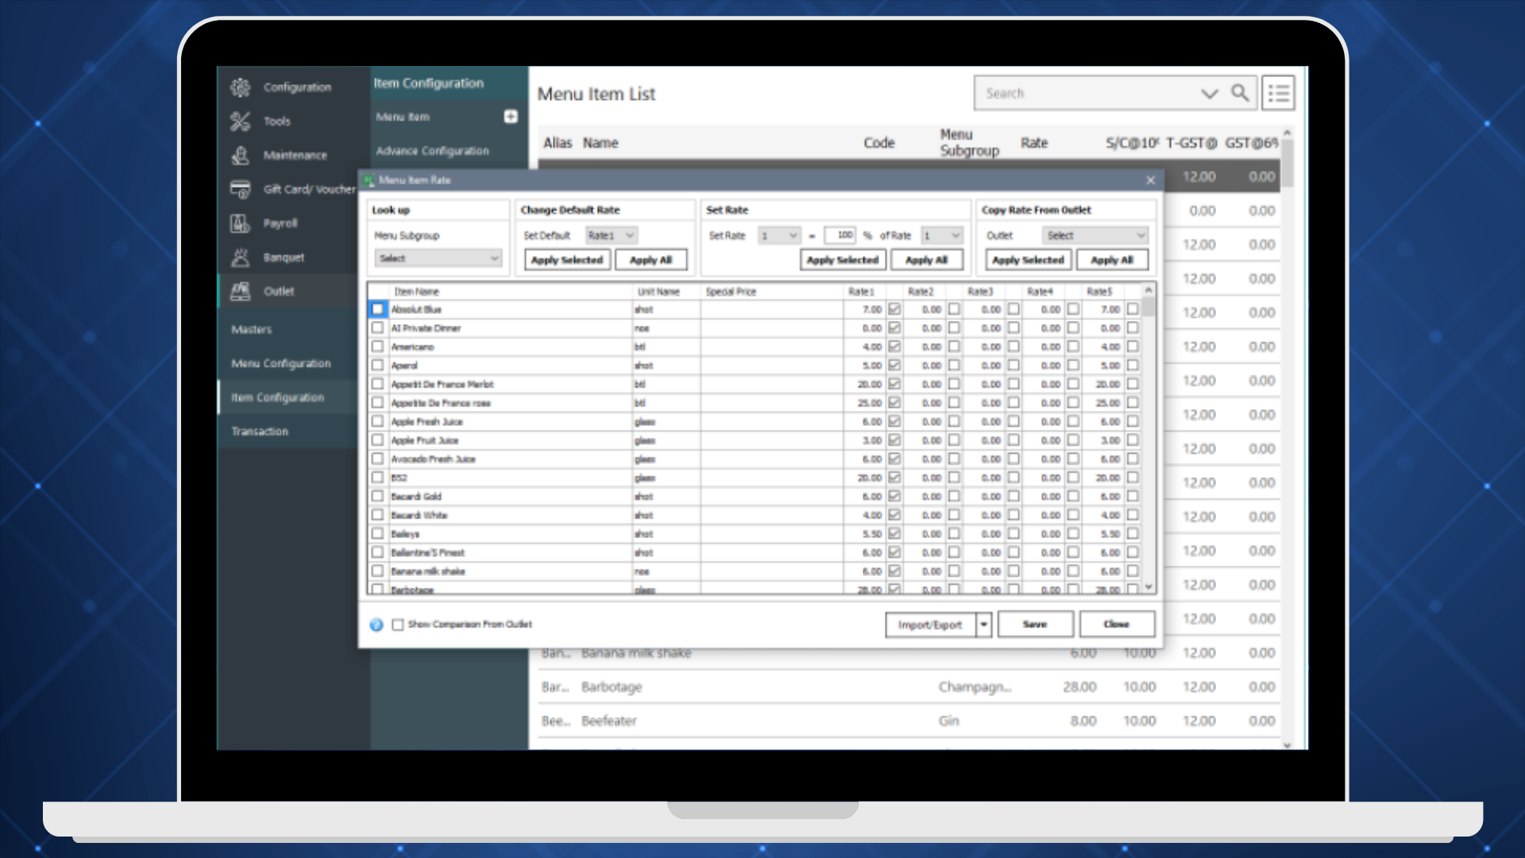
Task: Open the Gift Card/Voucher icon
Action: (x=240, y=189)
